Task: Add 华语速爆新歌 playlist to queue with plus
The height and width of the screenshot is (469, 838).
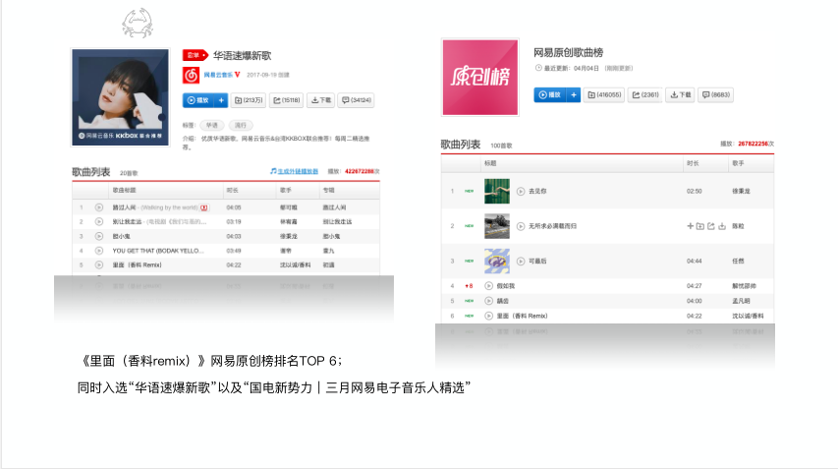Action: pyautogui.click(x=221, y=100)
